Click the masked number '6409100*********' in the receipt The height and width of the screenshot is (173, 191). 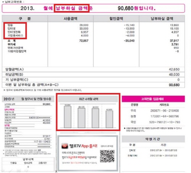(40, 118)
